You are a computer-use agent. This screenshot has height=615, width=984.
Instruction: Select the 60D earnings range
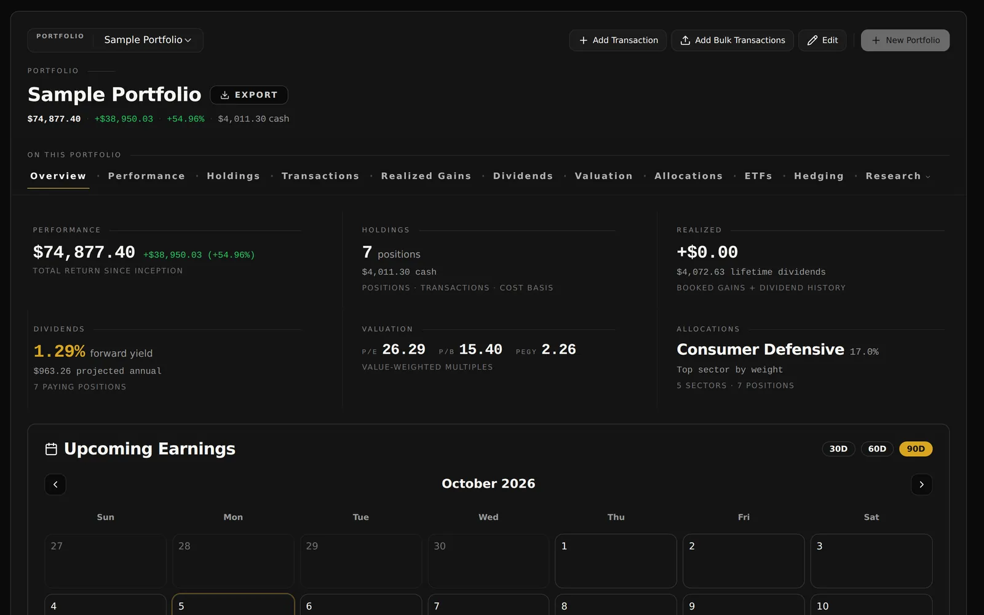877,449
